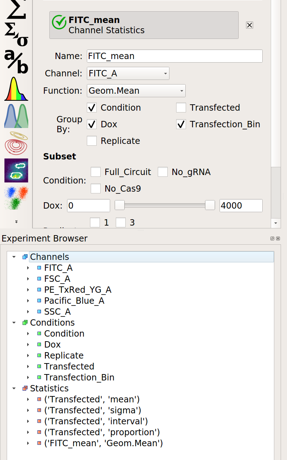287x460 pixels.
Task: Open the Channel dropdown showing FITC_A
Action: pyautogui.click(x=128, y=74)
